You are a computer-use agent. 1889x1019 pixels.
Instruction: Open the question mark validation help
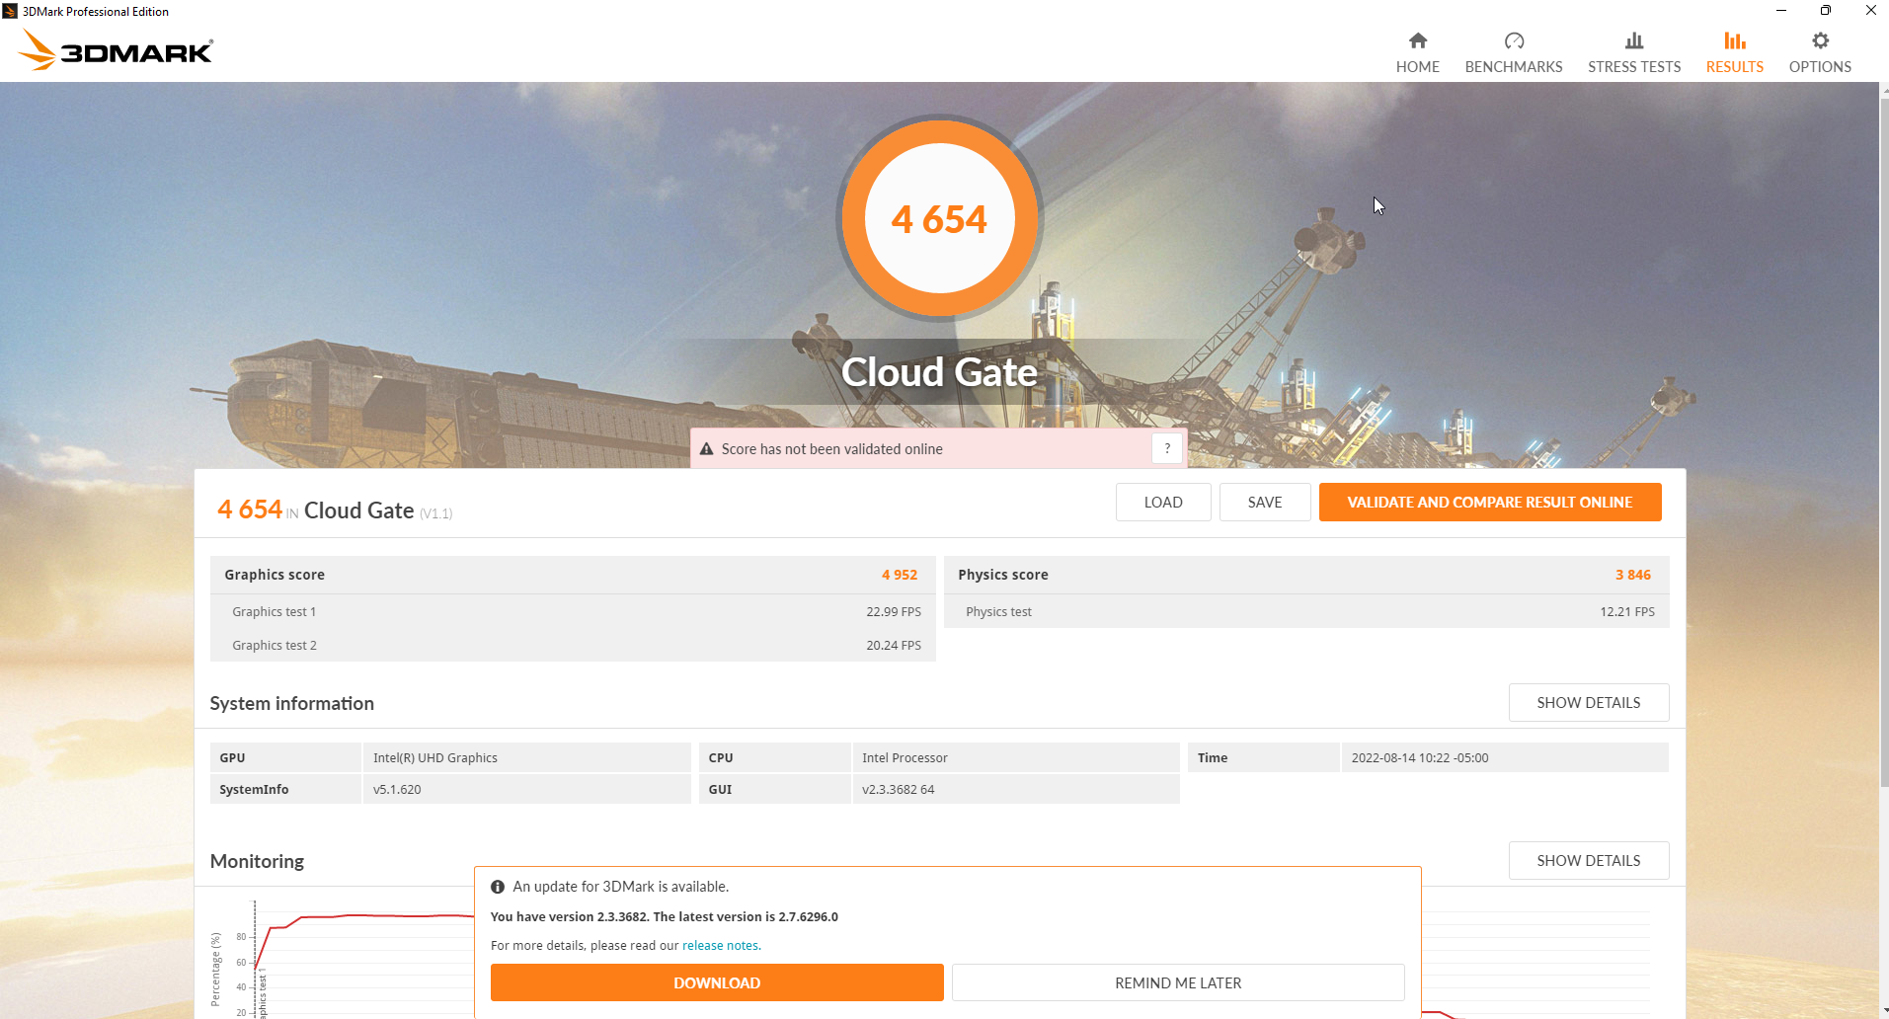click(1167, 448)
